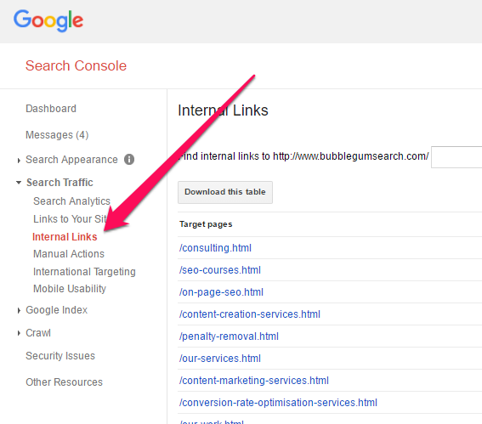
Task: Open Manual Actions page
Action: (x=69, y=254)
